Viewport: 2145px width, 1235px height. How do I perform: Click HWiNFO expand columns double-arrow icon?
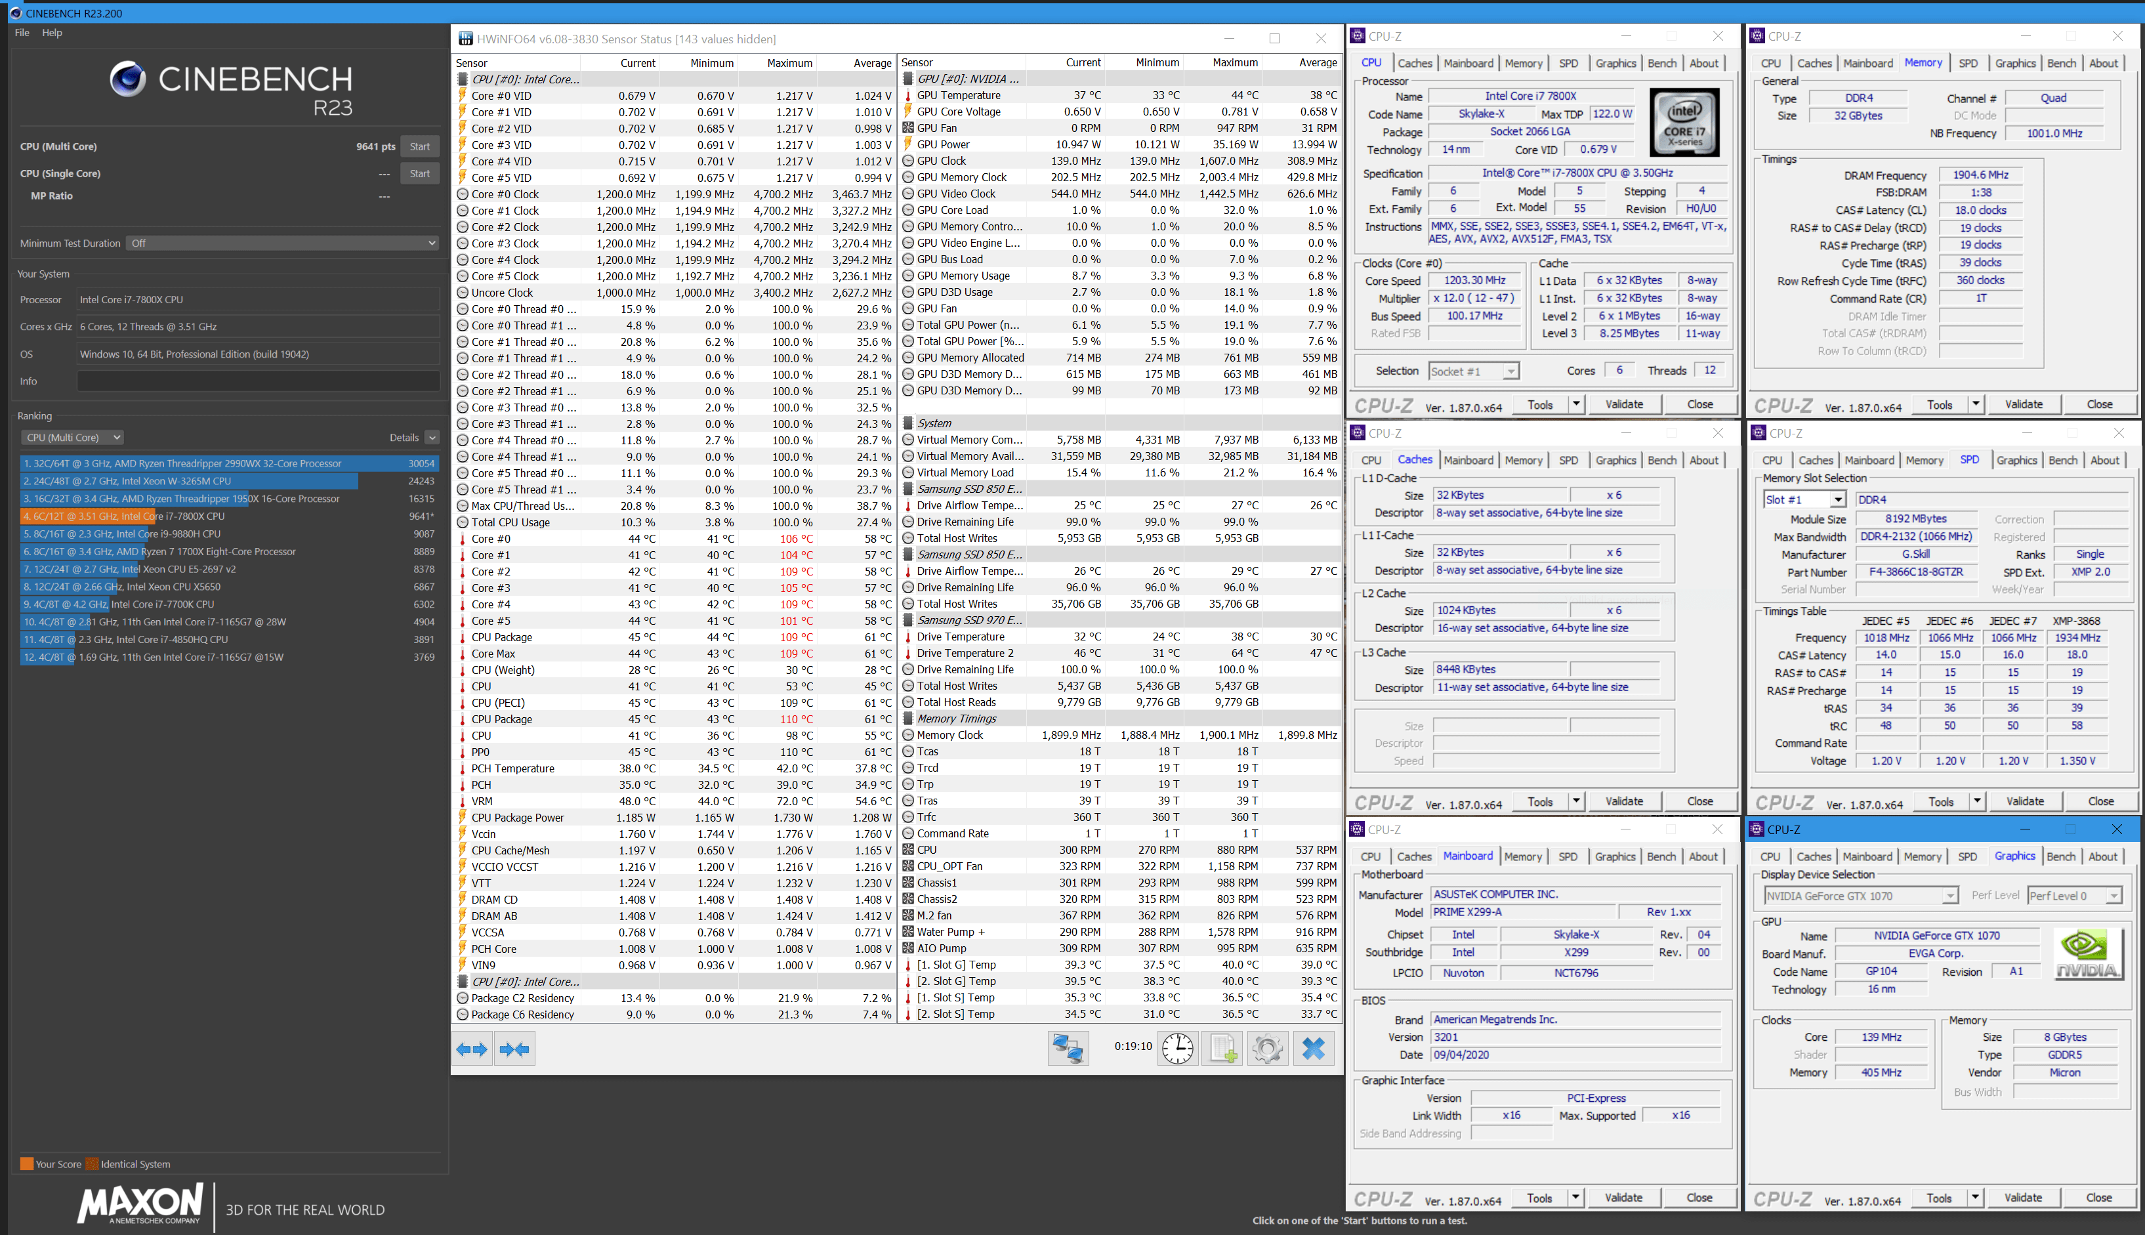click(472, 1049)
